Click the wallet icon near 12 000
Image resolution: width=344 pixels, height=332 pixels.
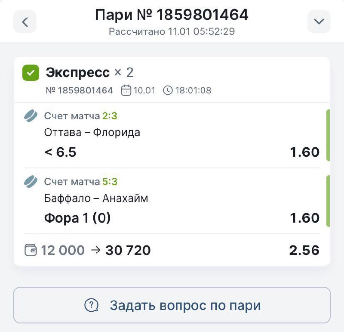coord(31,250)
